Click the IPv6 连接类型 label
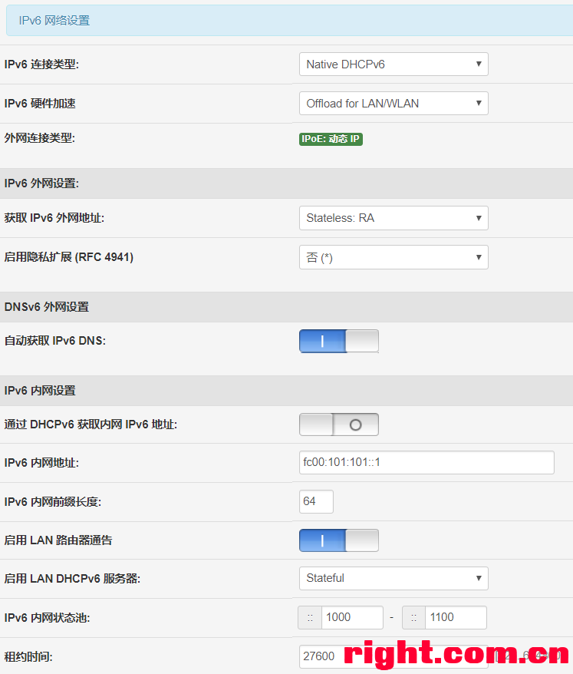 41,64
